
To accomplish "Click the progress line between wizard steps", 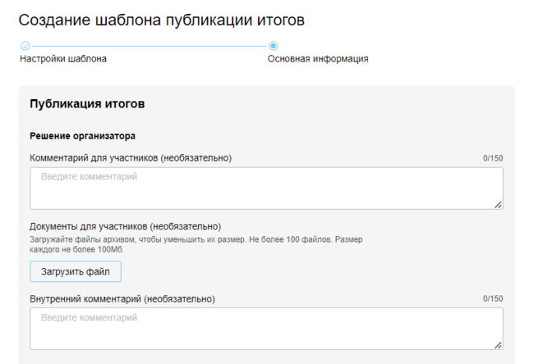I will click(x=148, y=46).
